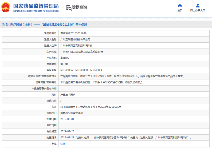Viewport: 212px width, 149px height.
Task: Open the 详情 details link
Action: [x=63, y=144]
